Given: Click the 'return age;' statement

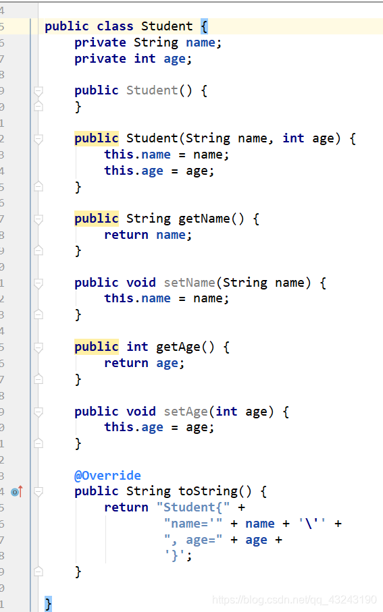Looking at the screenshot, I should tap(144, 364).
